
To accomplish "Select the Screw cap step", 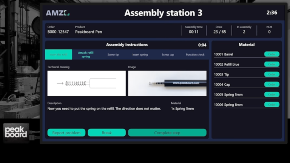I will [x=168, y=55].
